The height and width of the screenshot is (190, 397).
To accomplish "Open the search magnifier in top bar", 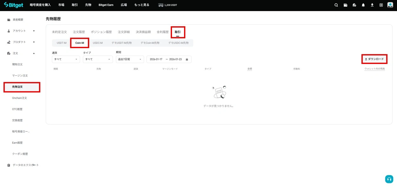I will 336,5.
